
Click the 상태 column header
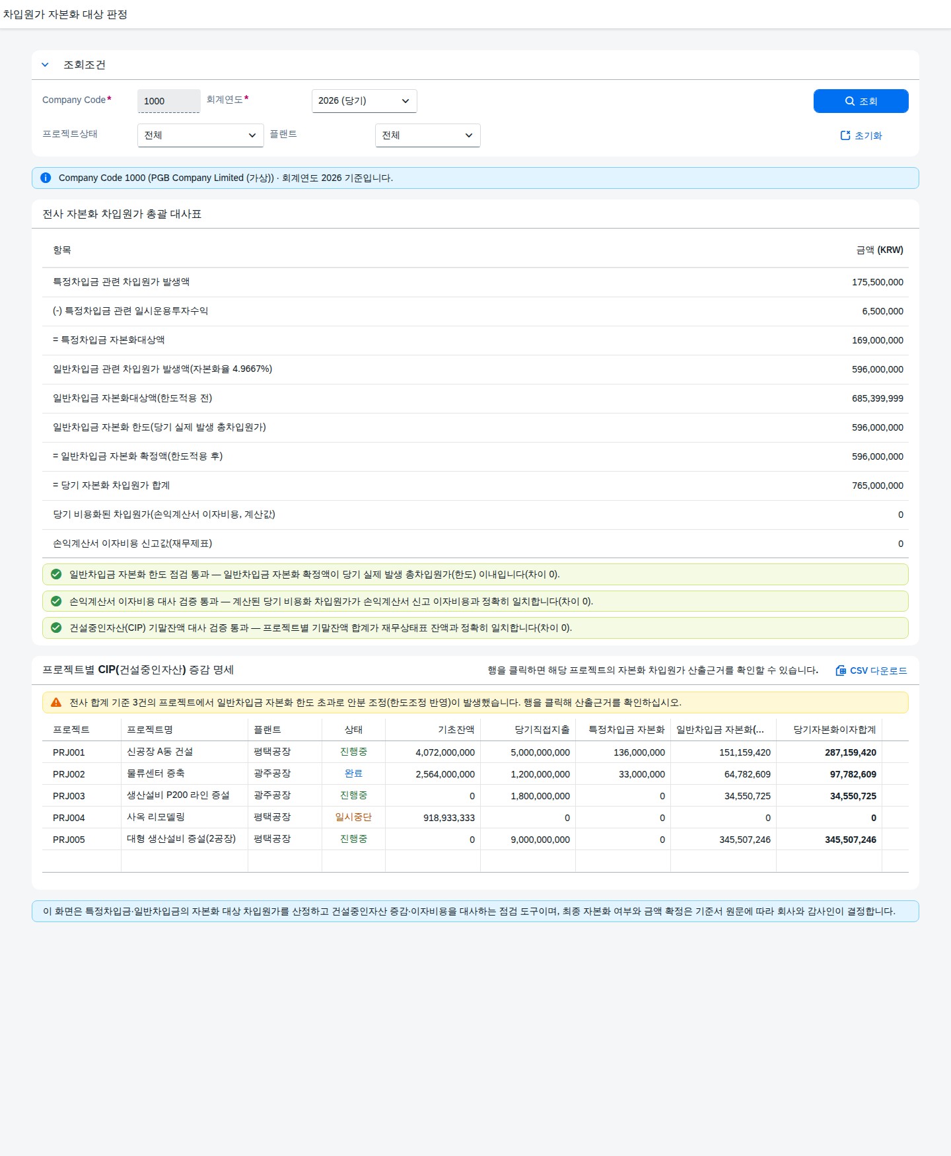(353, 729)
